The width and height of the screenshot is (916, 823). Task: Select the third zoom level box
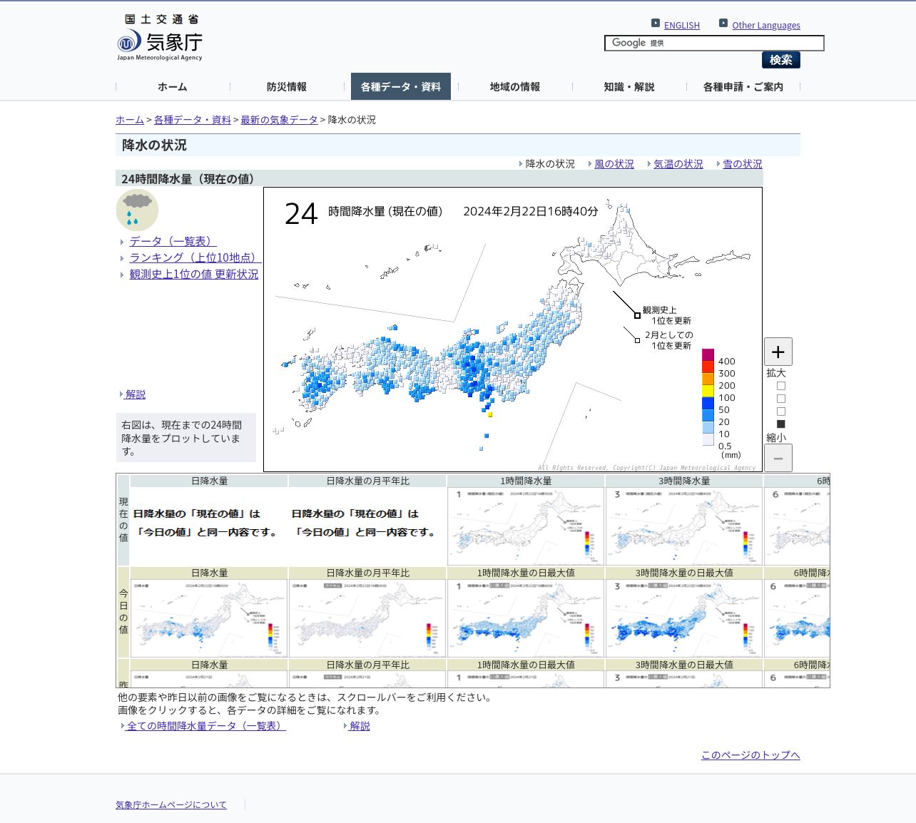(781, 411)
